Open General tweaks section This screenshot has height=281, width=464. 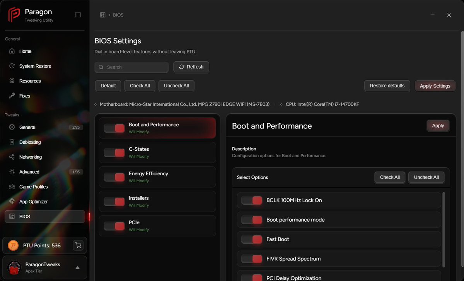[x=45, y=127]
